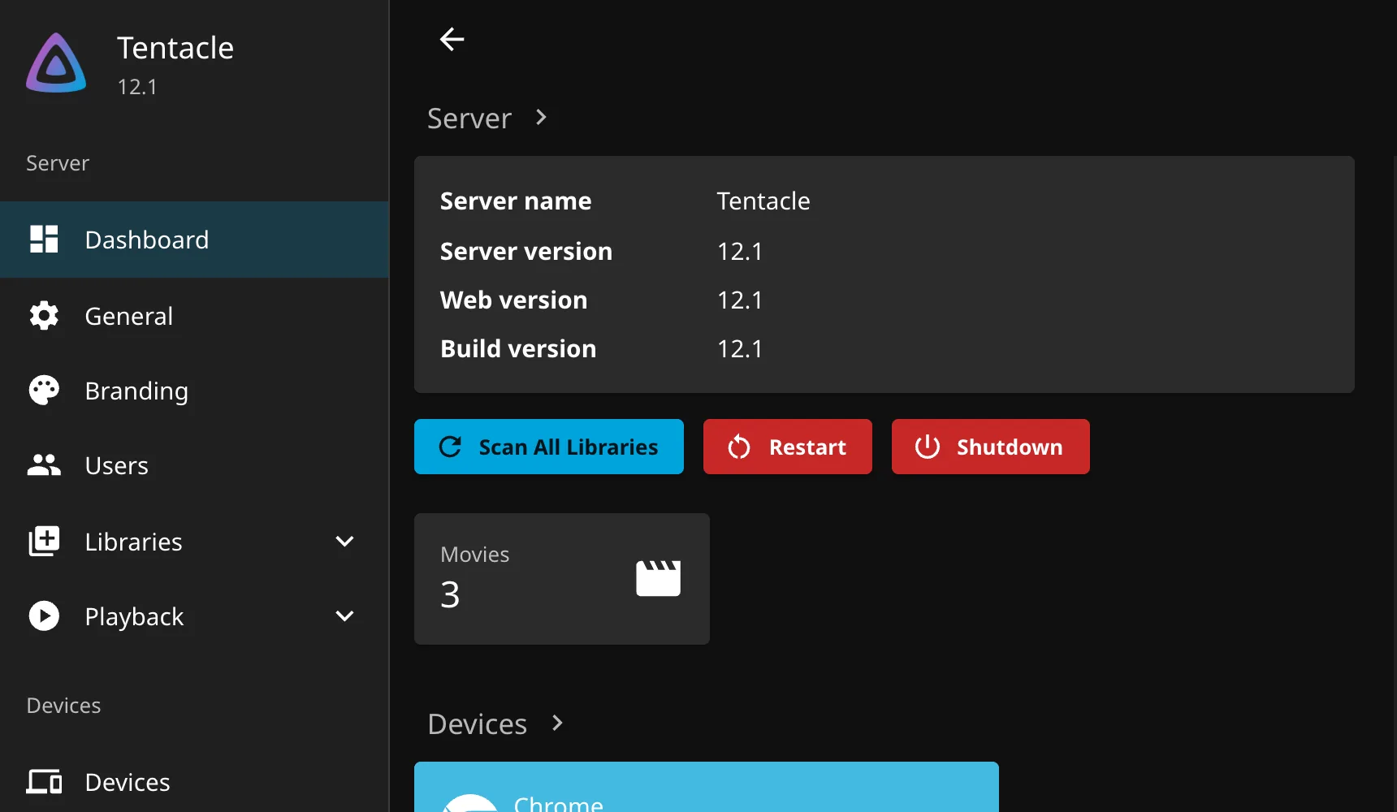Open the Branding menu item
1397x812 pixels.
(195, 391)
